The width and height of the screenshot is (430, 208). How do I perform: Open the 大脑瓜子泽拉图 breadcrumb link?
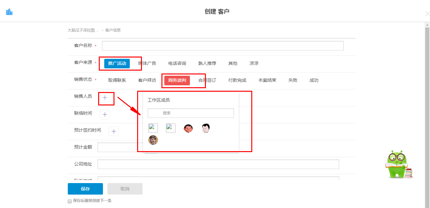83,30
